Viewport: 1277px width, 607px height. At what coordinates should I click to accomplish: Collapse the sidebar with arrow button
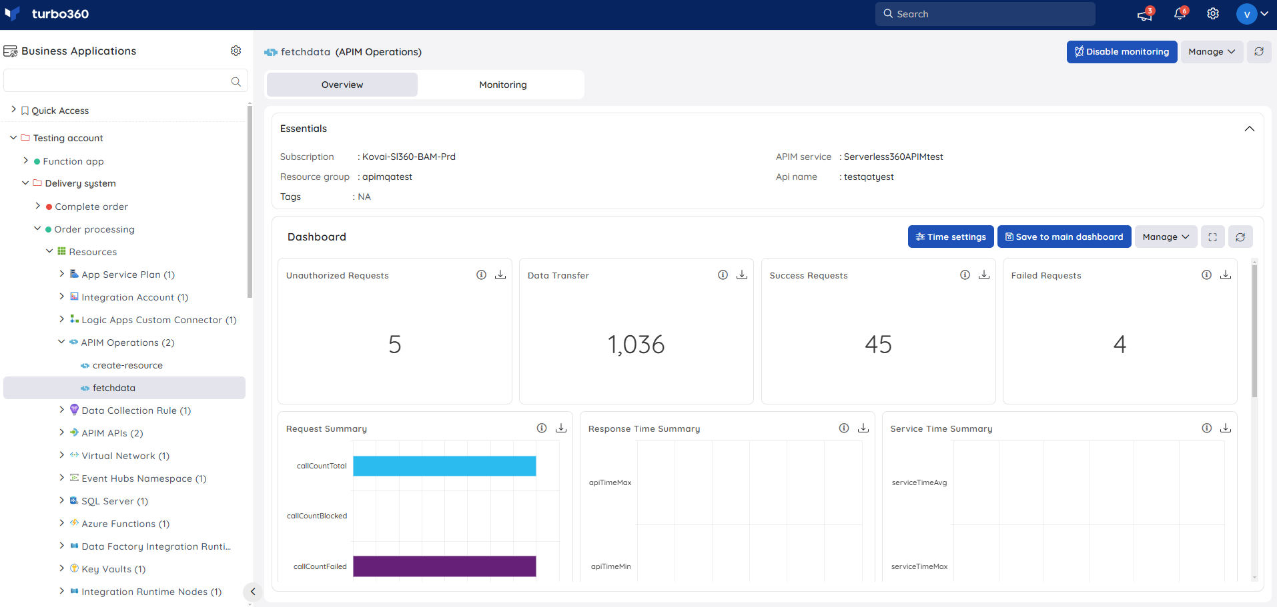[253, 592]
